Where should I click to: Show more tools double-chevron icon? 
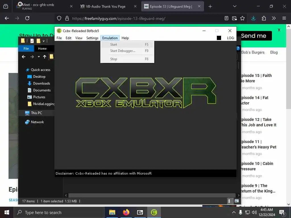pyautogui.click(x=274, y=18)
